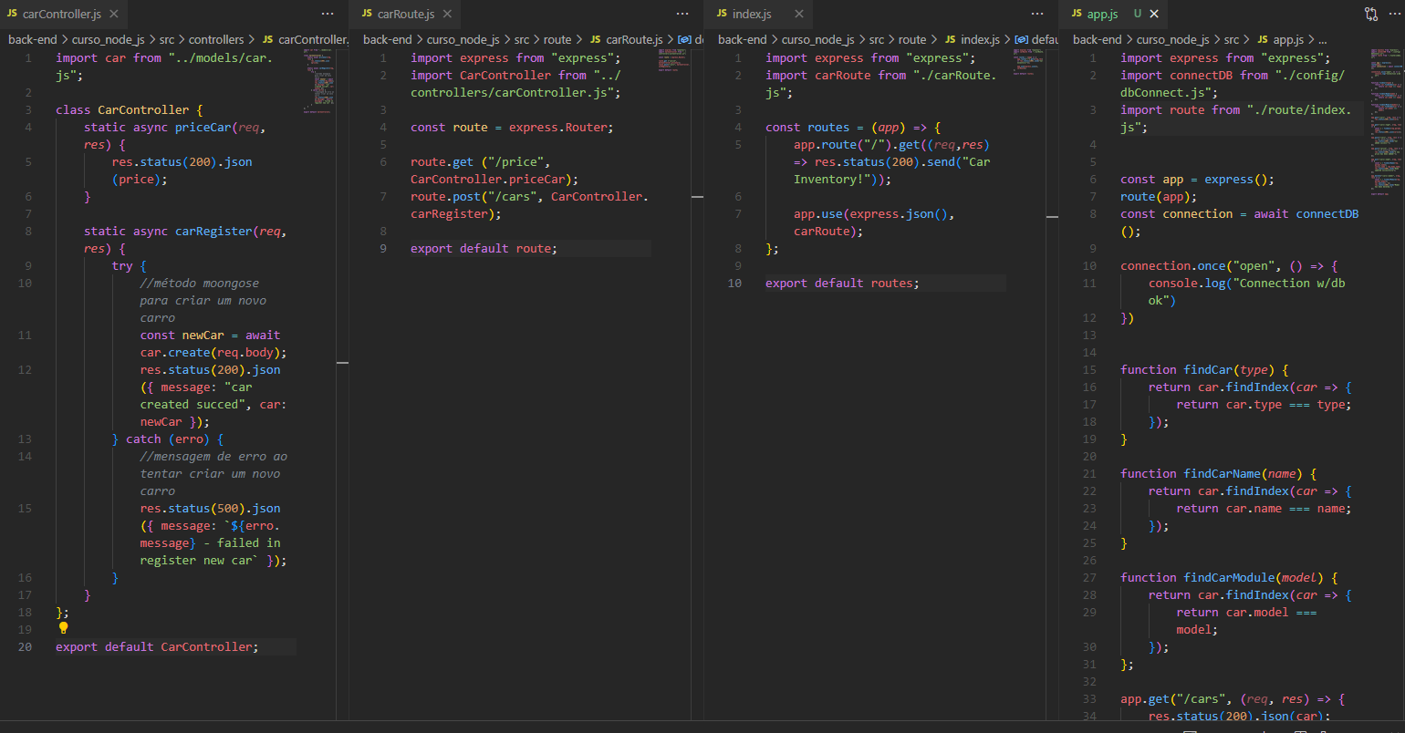This screenshot has width=1405, height=733.
Task: Close the index.js tab
Action: (x=799, y=14)
